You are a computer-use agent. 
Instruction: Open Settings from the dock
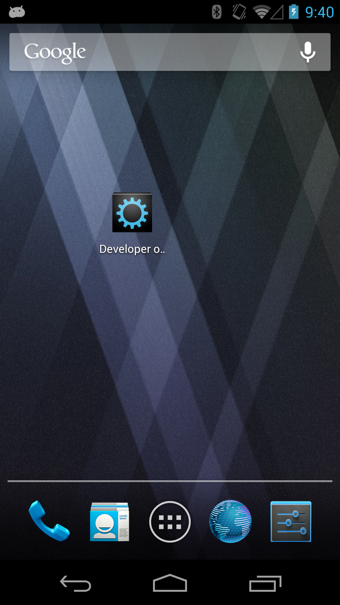[291, 521]
